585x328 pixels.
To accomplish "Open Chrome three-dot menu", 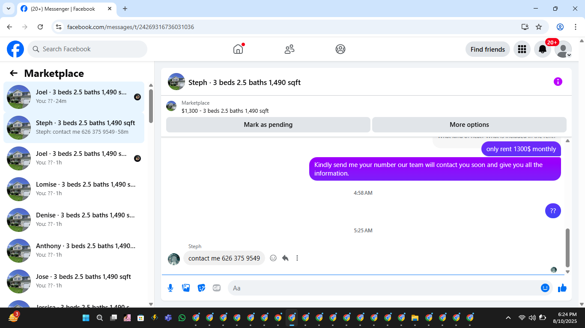I will click(x=576, y=27).
